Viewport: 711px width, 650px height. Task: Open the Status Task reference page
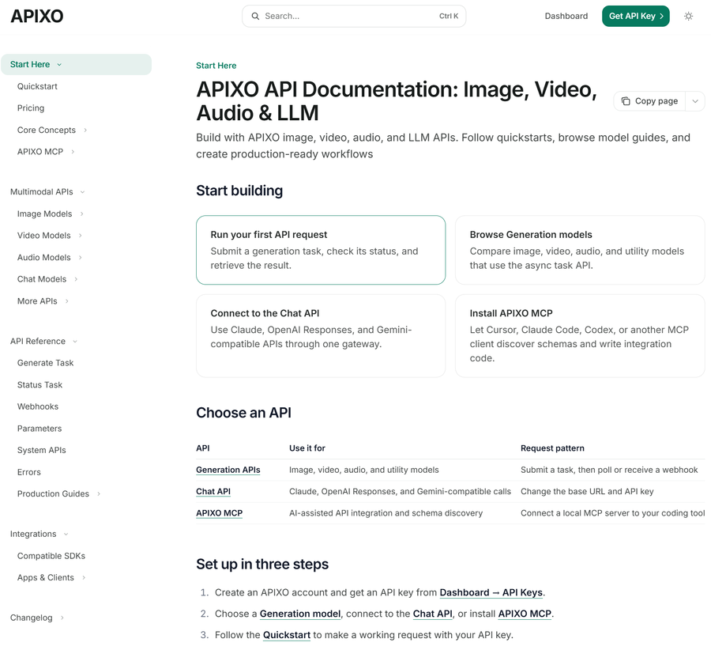(x=40, y=384)
